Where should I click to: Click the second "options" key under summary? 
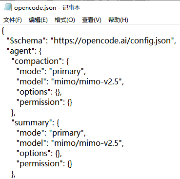pos(34,154)
